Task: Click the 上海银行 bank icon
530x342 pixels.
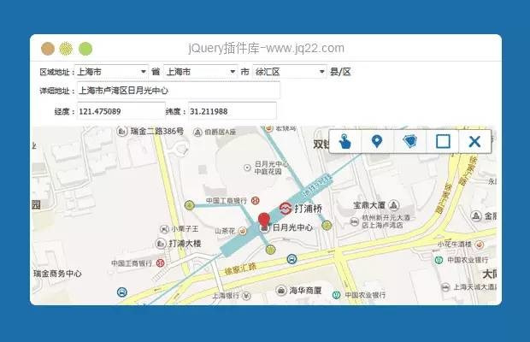Action: [x=246, y=297]
